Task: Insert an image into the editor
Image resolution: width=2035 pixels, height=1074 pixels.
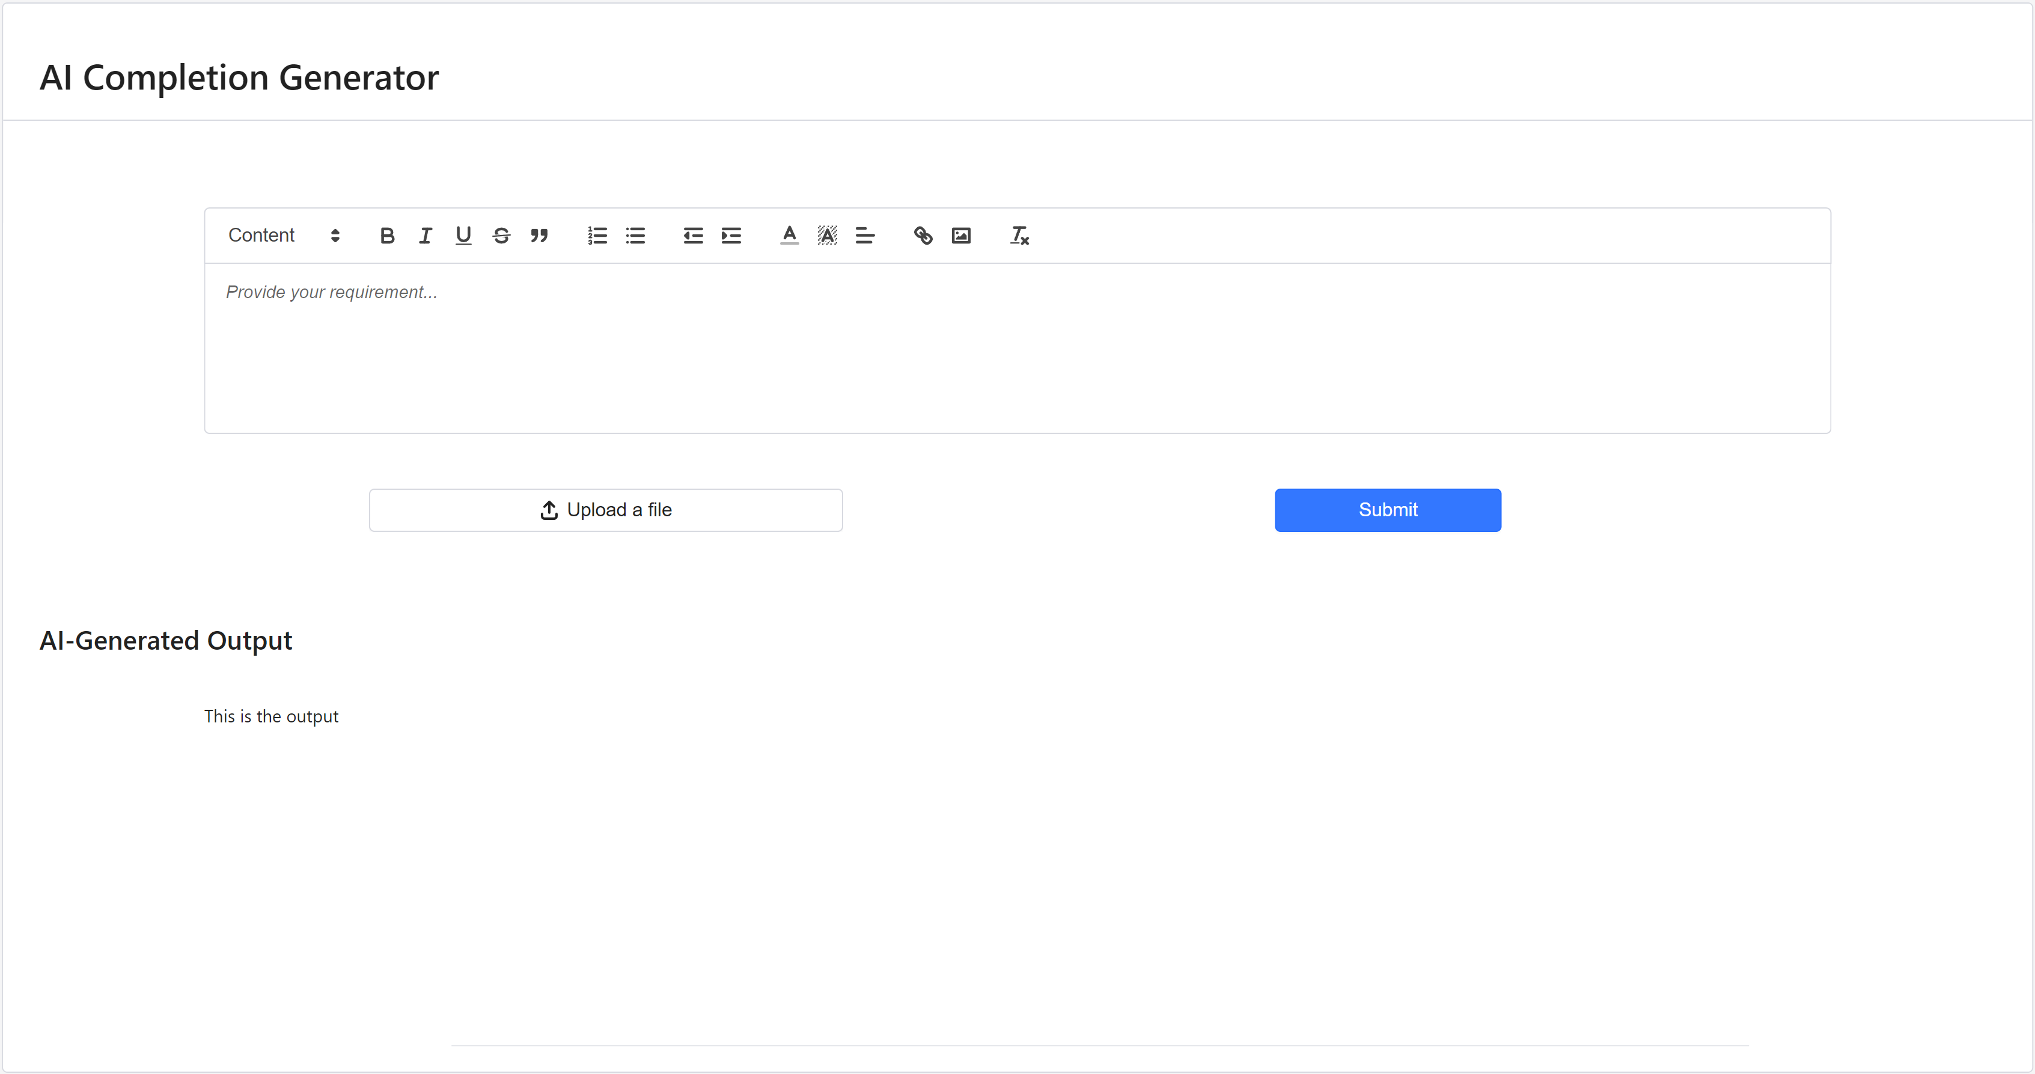Action: click(x=960, y=236)
